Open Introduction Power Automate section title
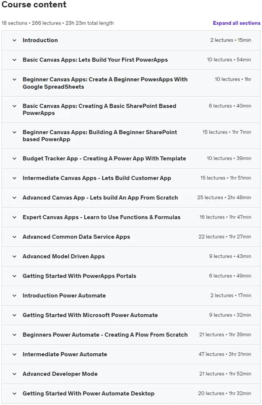Viewport: 262px width, 405px height. [64, 296]
